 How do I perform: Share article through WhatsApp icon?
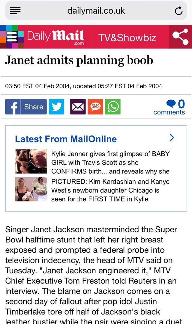point(113,107)
